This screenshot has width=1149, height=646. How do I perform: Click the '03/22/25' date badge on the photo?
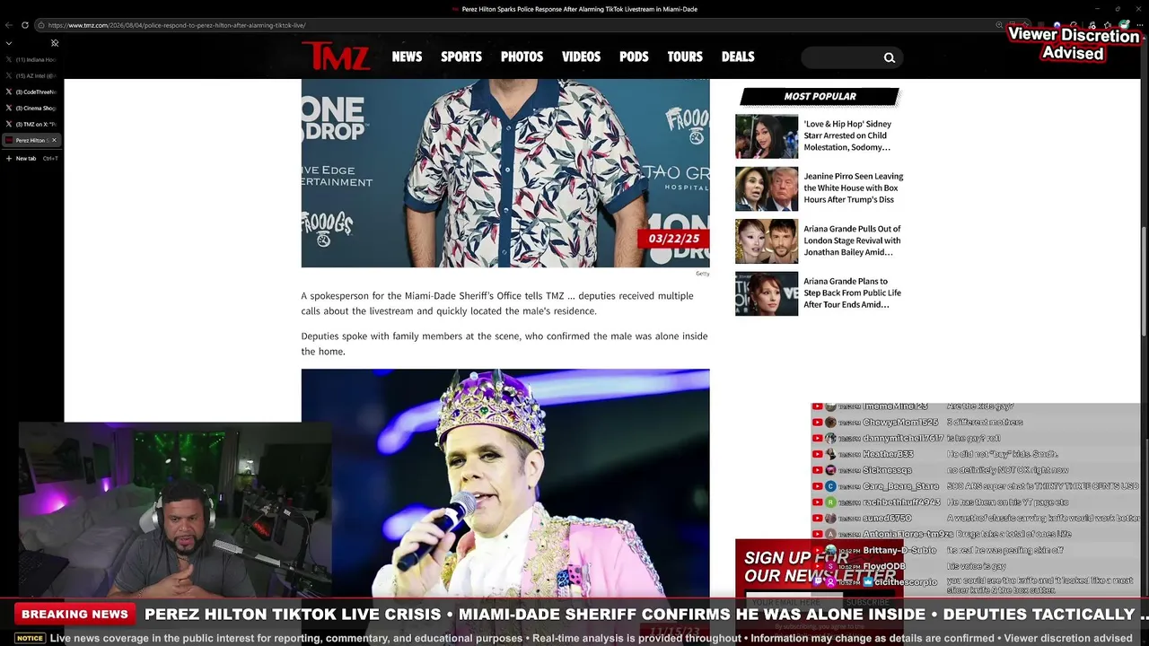pyautogui.click(x=673, y=239)
